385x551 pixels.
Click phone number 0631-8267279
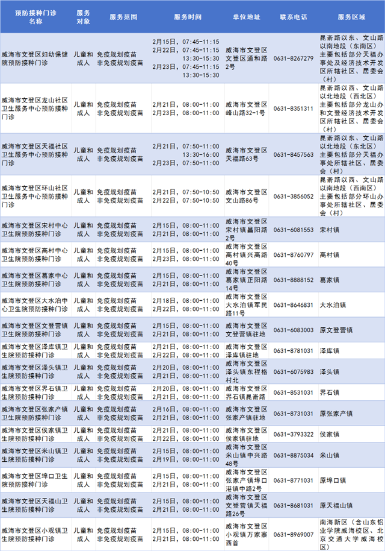[x=295, y=58]
